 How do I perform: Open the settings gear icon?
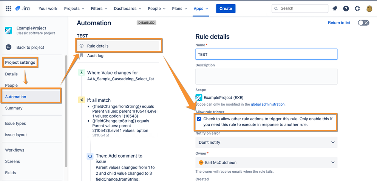click(357, 9)
